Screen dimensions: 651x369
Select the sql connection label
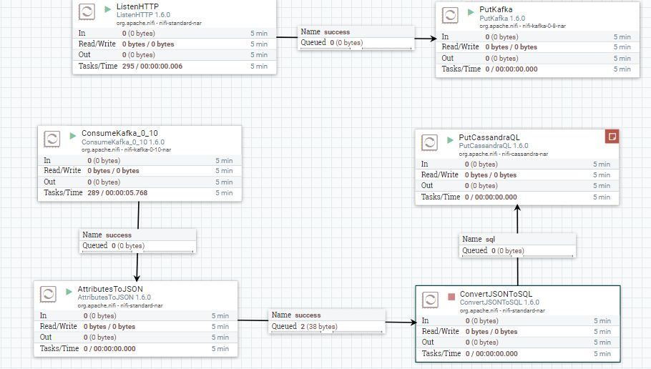(518, 245)
